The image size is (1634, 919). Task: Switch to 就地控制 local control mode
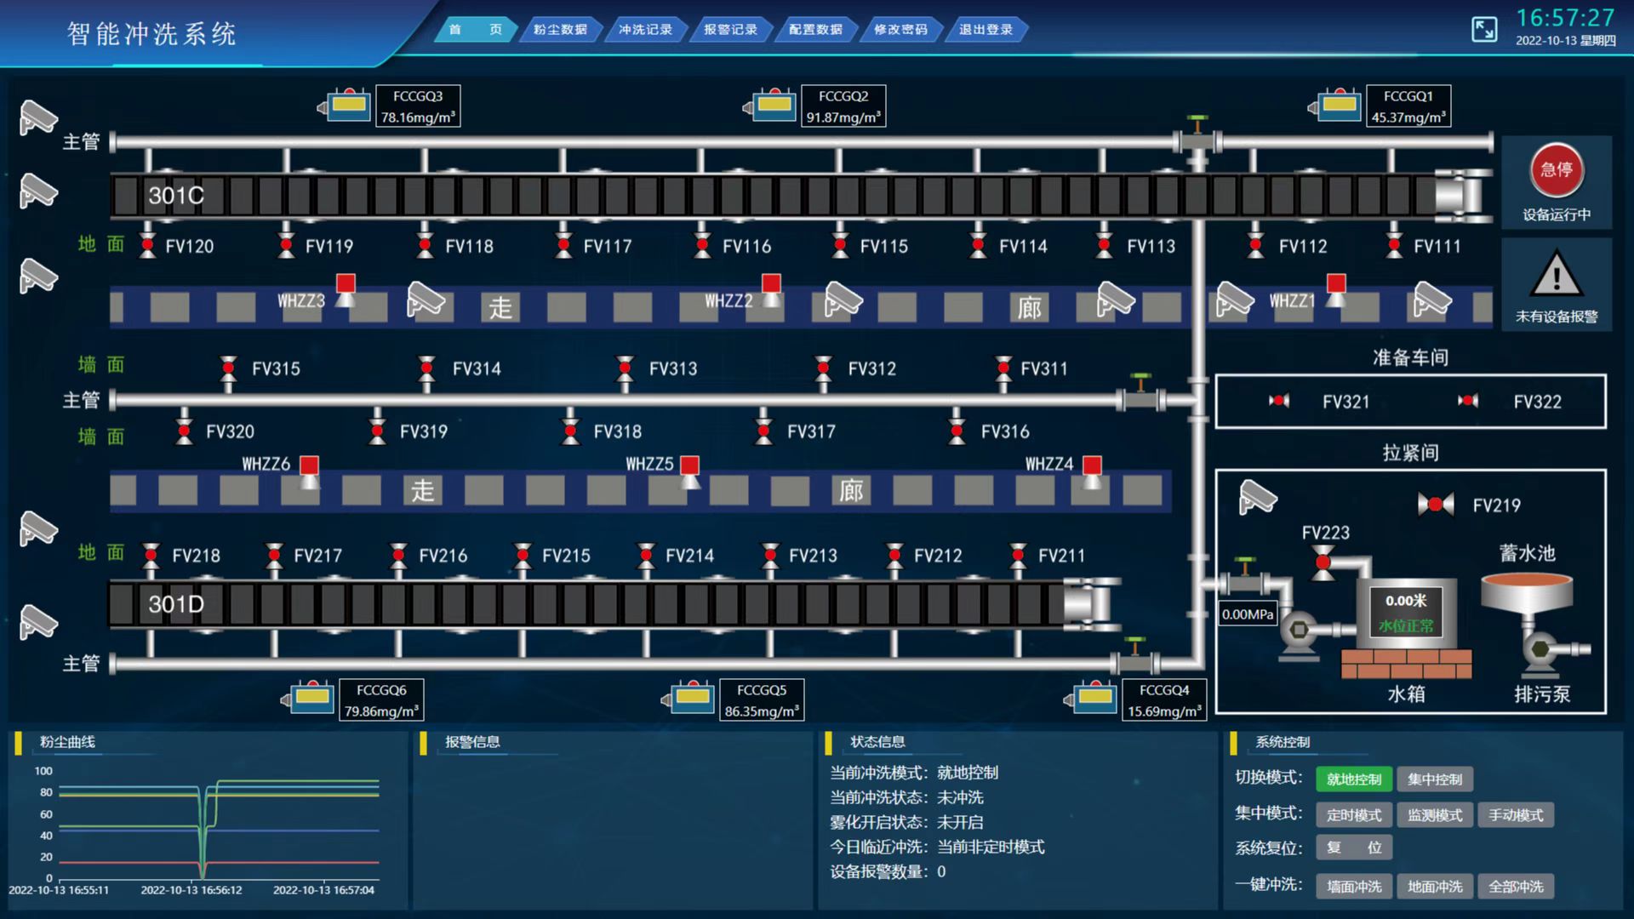click(x=1354, y=779)
